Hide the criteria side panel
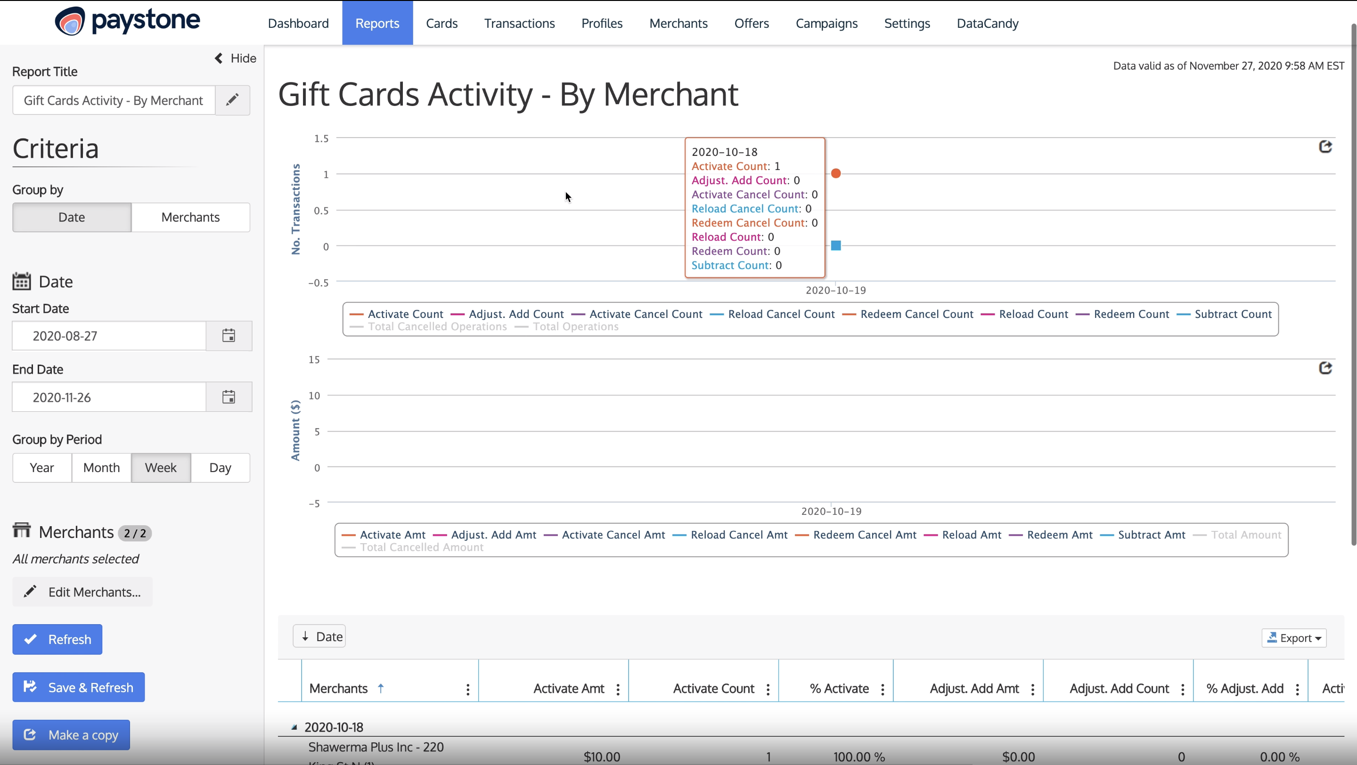Screen dimensions: 1357x765 pos(236,58)
